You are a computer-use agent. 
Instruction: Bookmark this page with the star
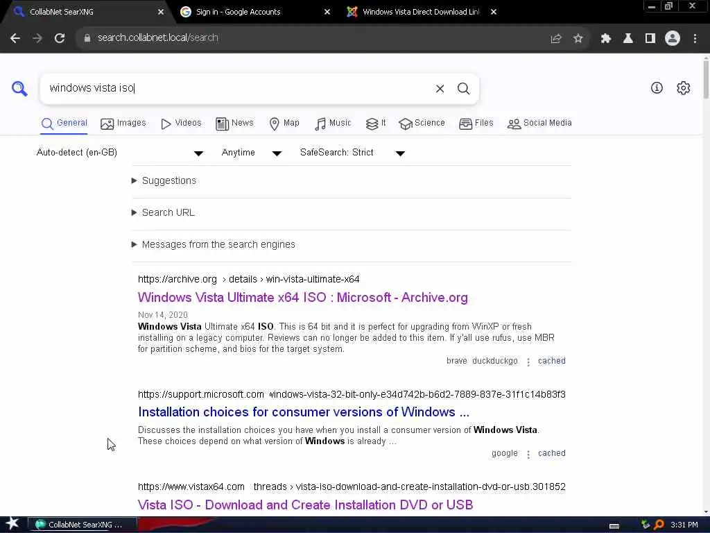point(578,39)
